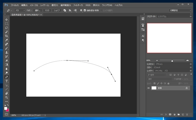Image resolution: width=196 pixels, height=120 pixels.
Task: Choose the Brush tool
Action: [7, 48]
